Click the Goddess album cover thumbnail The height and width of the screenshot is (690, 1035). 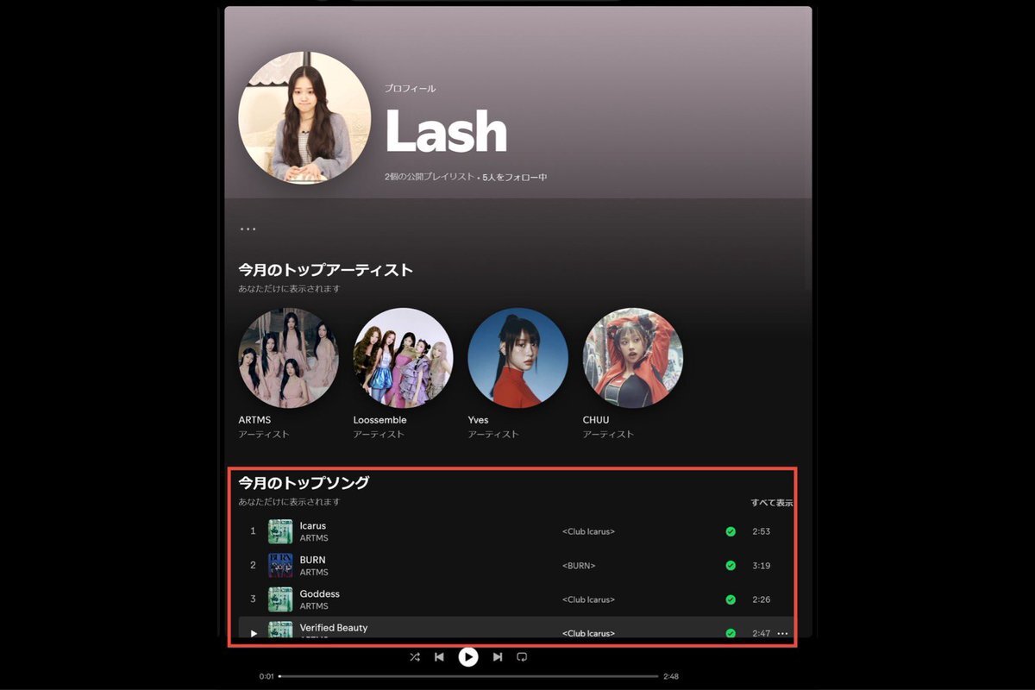coord(280,599)
